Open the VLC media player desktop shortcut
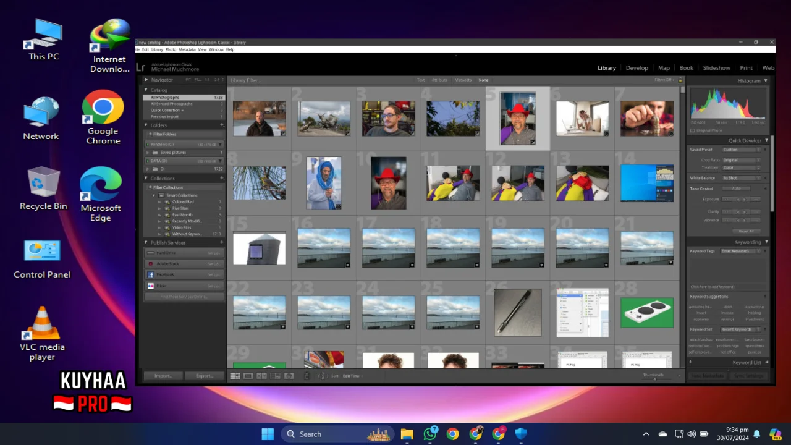 click(x=42, y=334)
